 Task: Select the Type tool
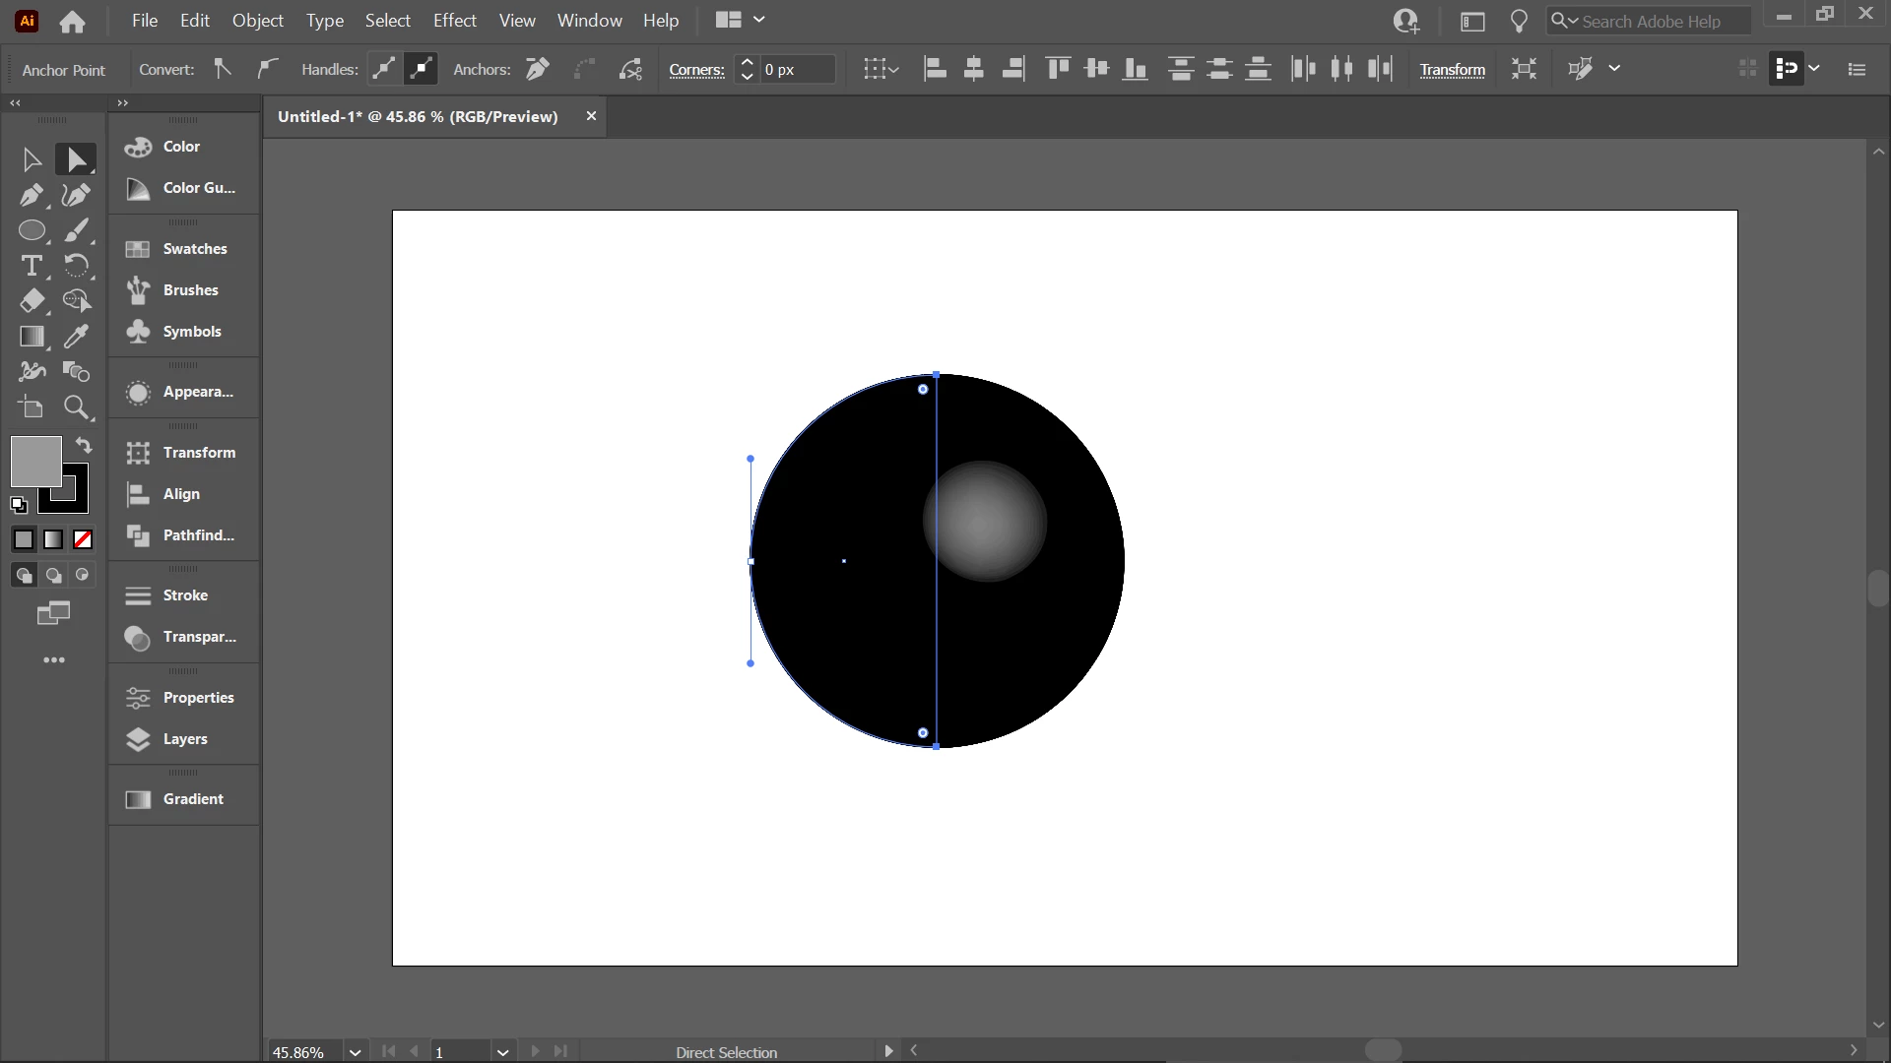click(32, 266)
